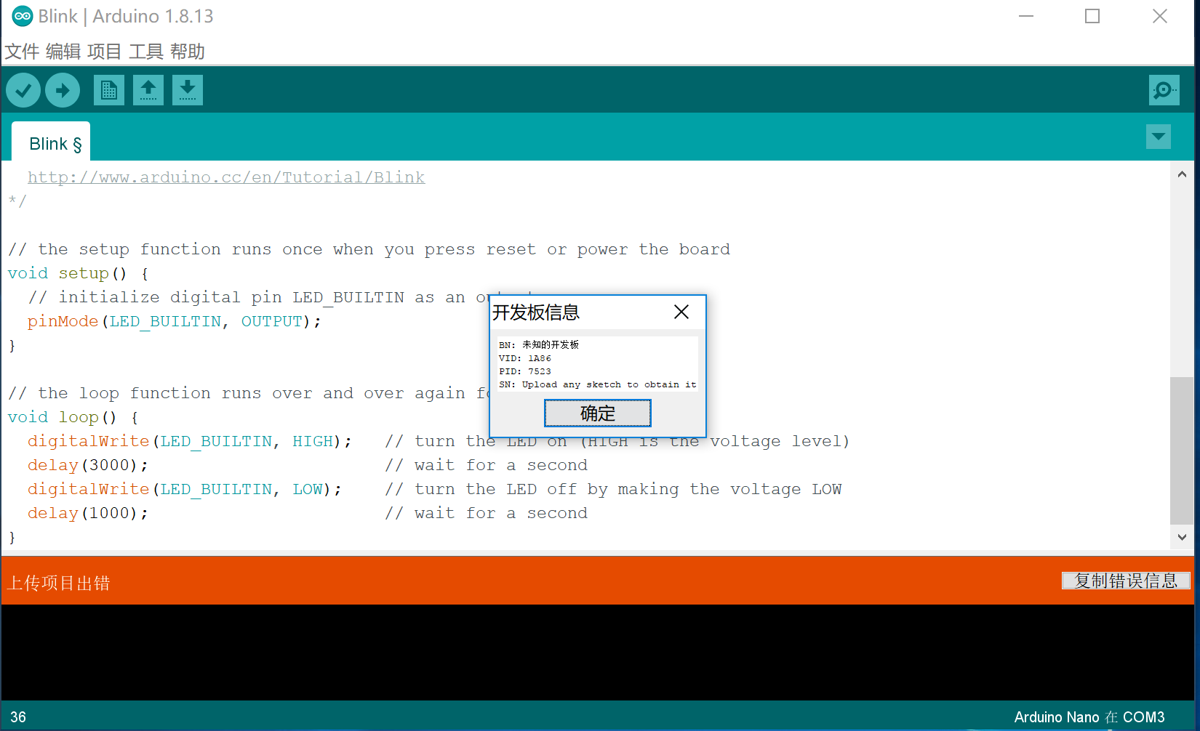This screenshot has height=731, width=1200.
Task: Click the editor scrollbar down arrow
Action: (1182, 537)
